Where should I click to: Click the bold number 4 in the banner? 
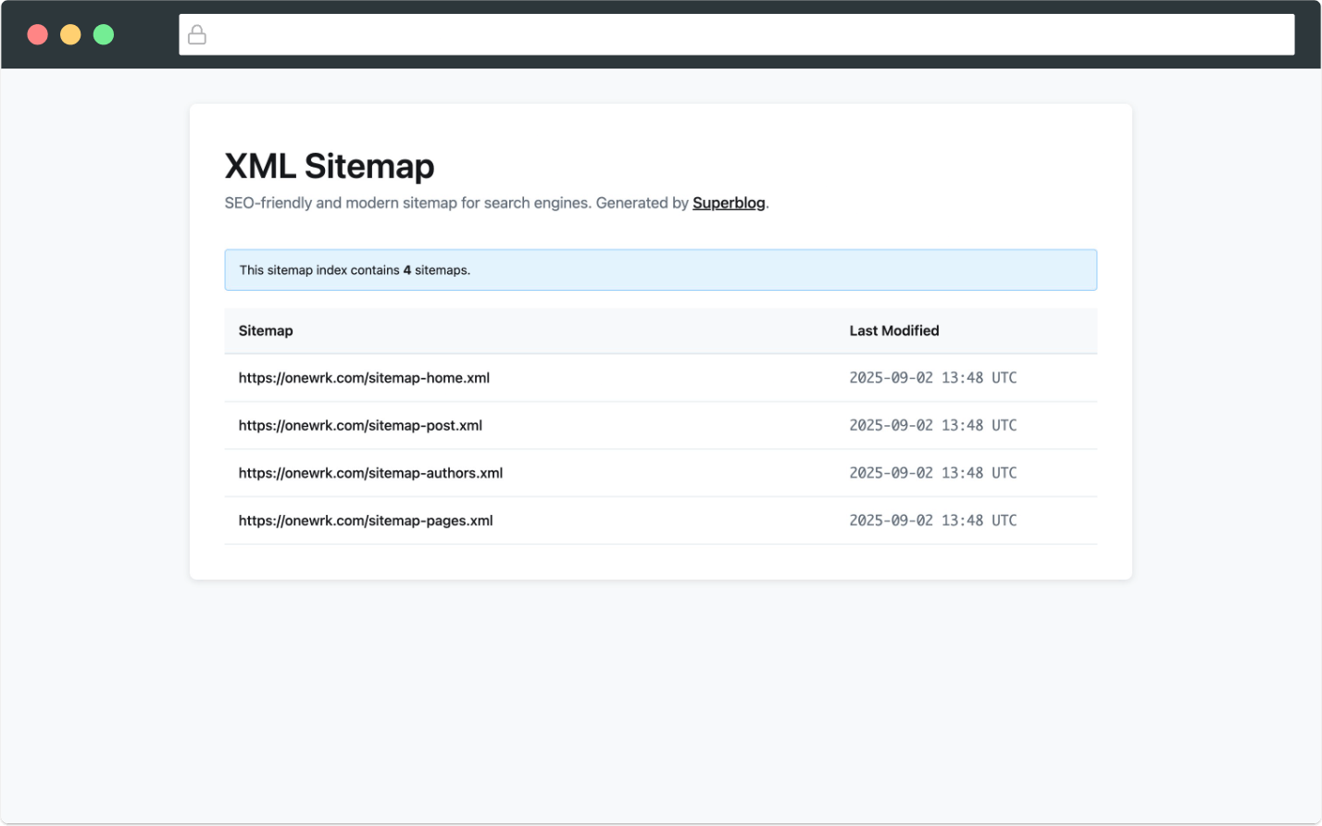[405, 269]
